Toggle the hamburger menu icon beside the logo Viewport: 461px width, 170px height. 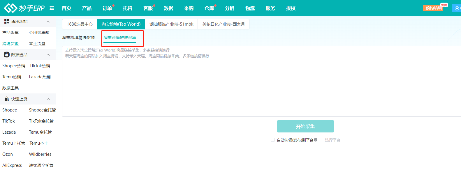click(x=52, y=8)
